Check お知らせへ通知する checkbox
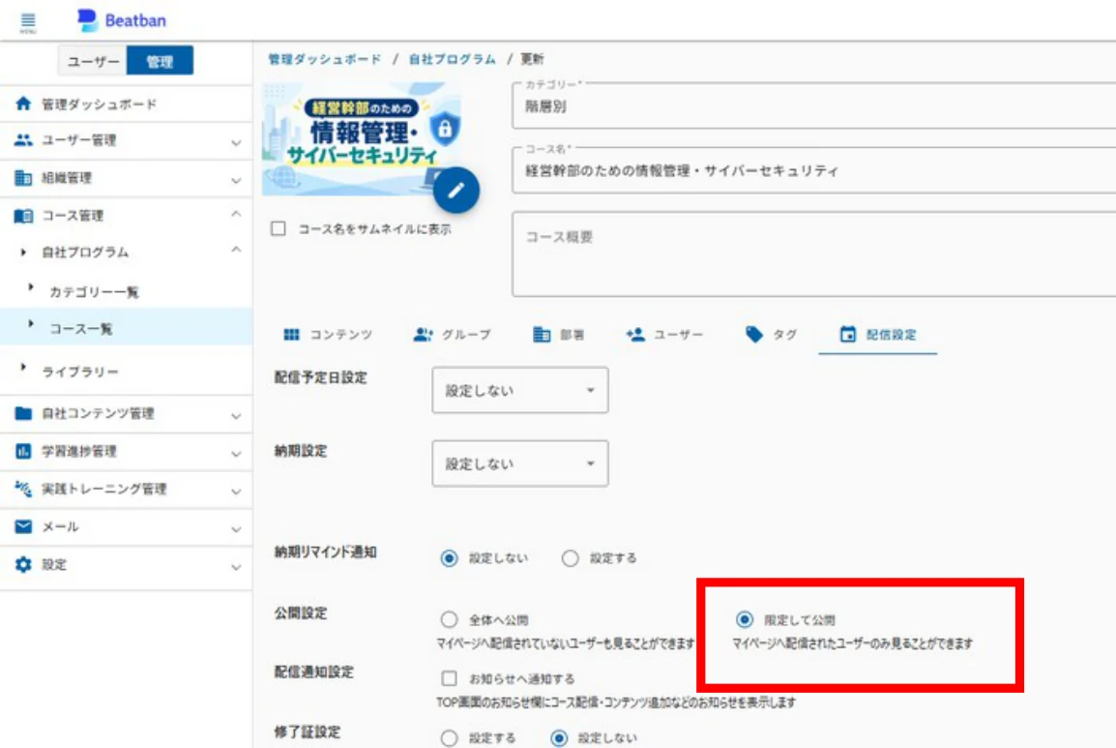Screen dimensions: 1116x748 [449, 678]
